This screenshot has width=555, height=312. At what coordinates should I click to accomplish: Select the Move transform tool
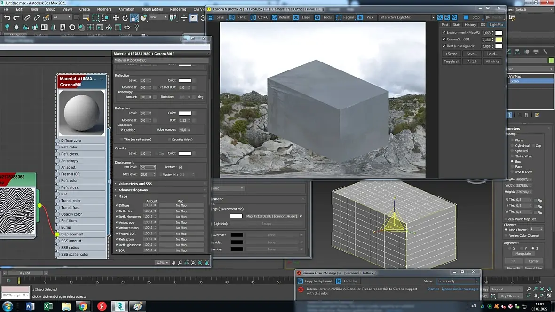(x=116, y=17)
